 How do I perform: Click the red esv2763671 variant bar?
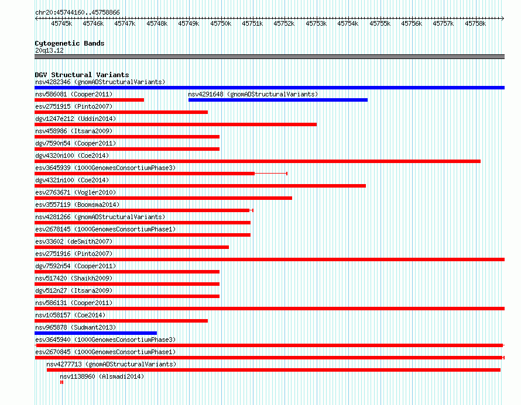(x=163, y=198)
